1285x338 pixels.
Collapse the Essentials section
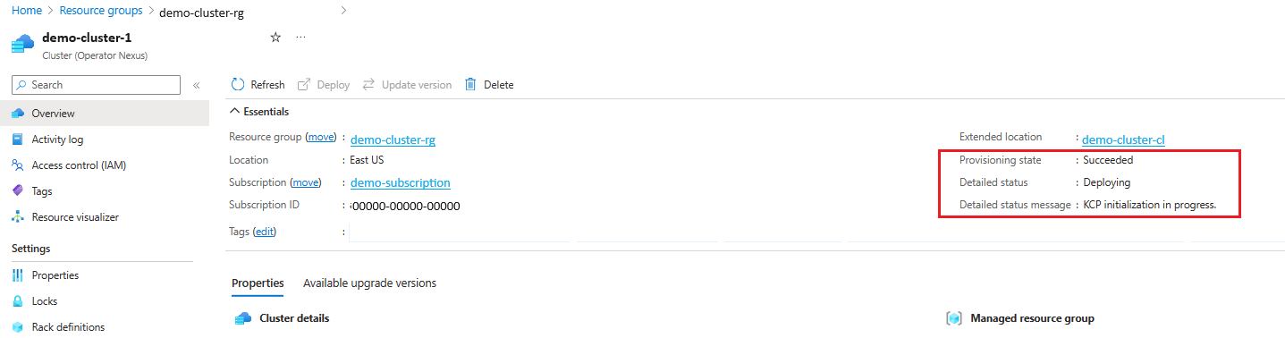tap(234, 112)
